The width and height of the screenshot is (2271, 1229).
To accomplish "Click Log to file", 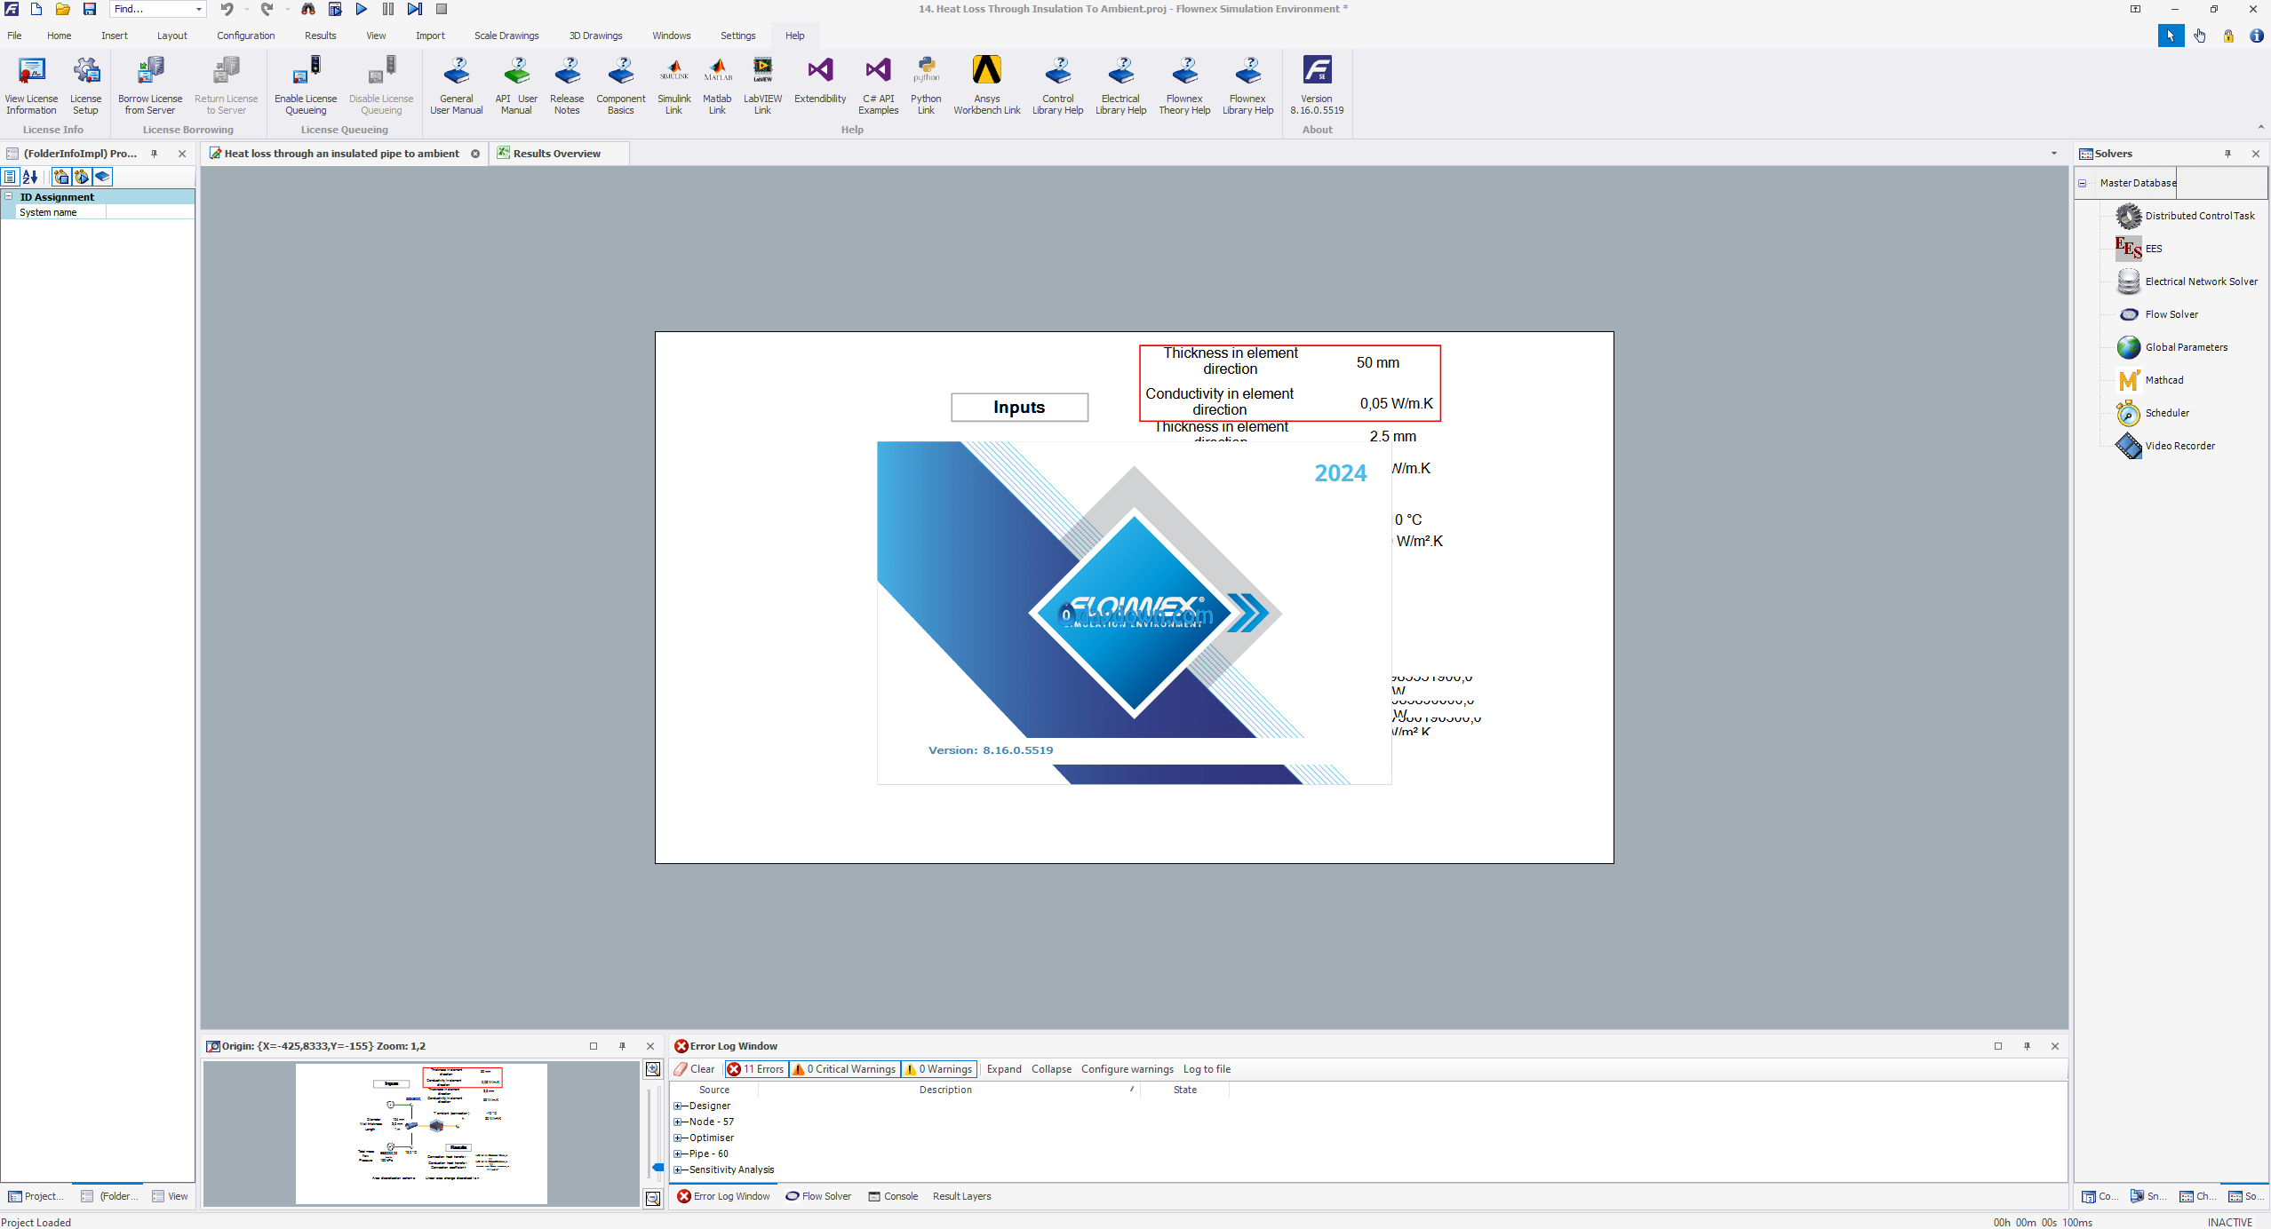I will (x=1207, y=1069).
